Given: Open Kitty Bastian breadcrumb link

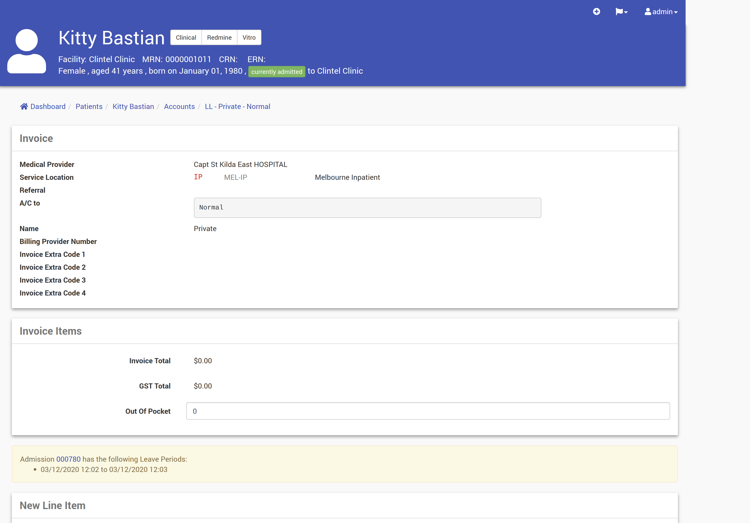Looking at the screenshot, I should [133, 106].
